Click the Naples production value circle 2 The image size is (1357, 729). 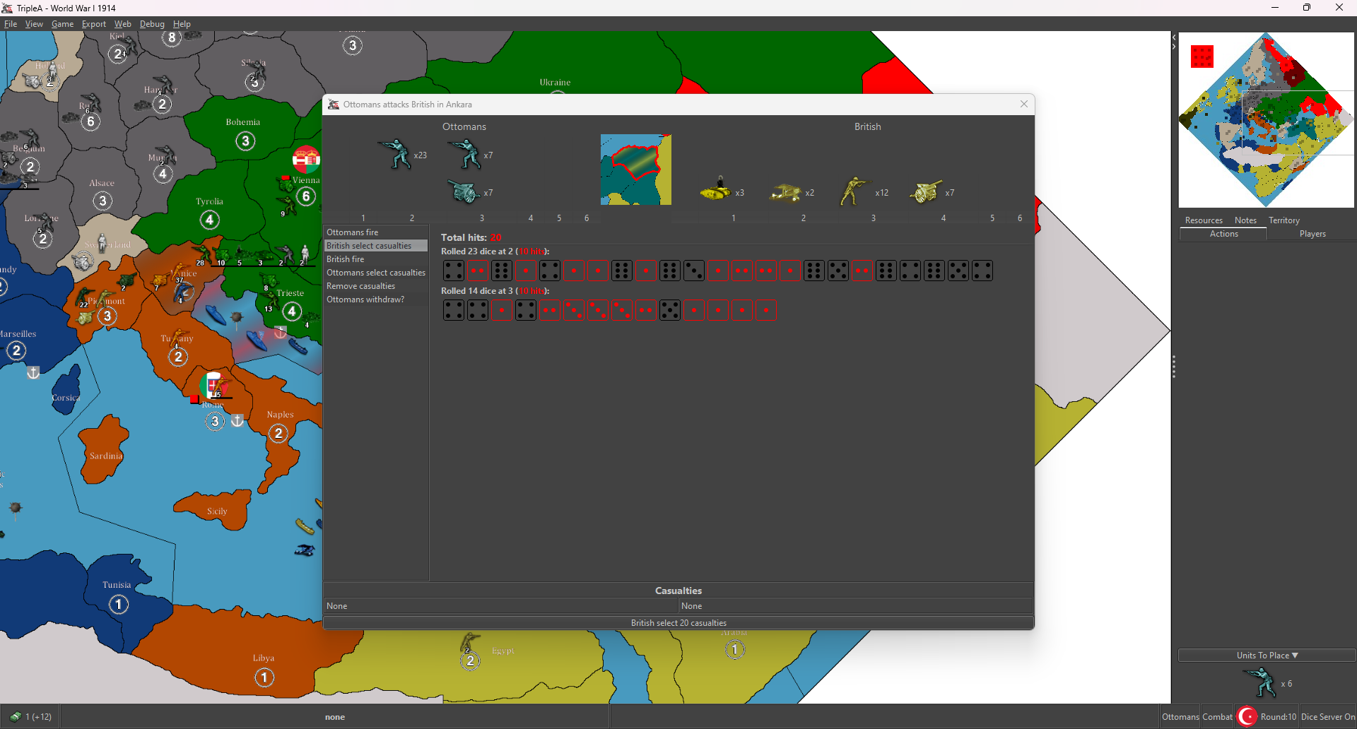[278, 433]
